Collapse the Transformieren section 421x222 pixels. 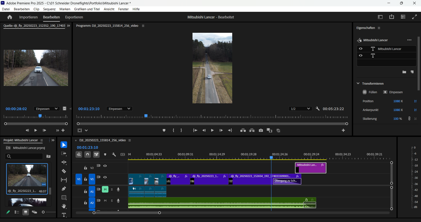(358, 83)
